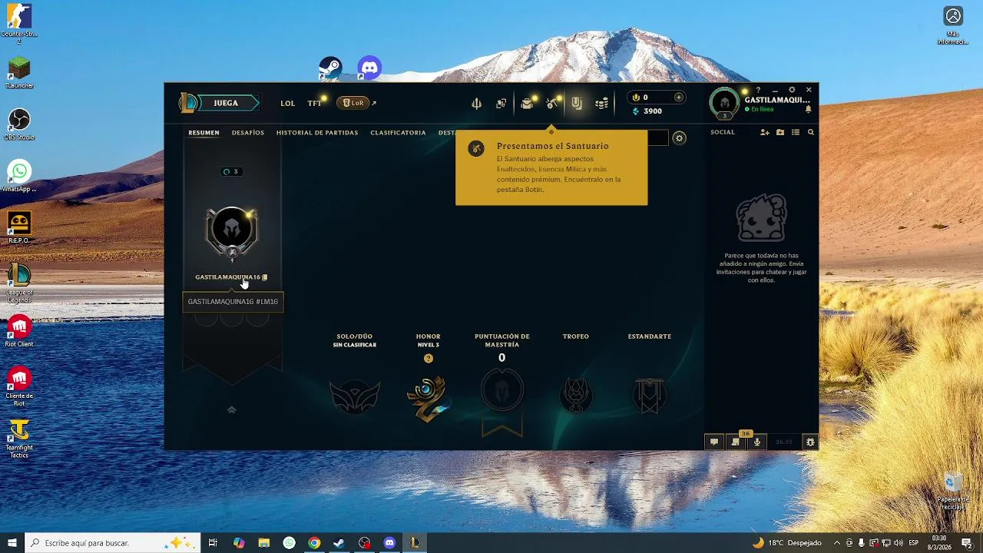Click the new folder icon in Social

click(780, 133)
